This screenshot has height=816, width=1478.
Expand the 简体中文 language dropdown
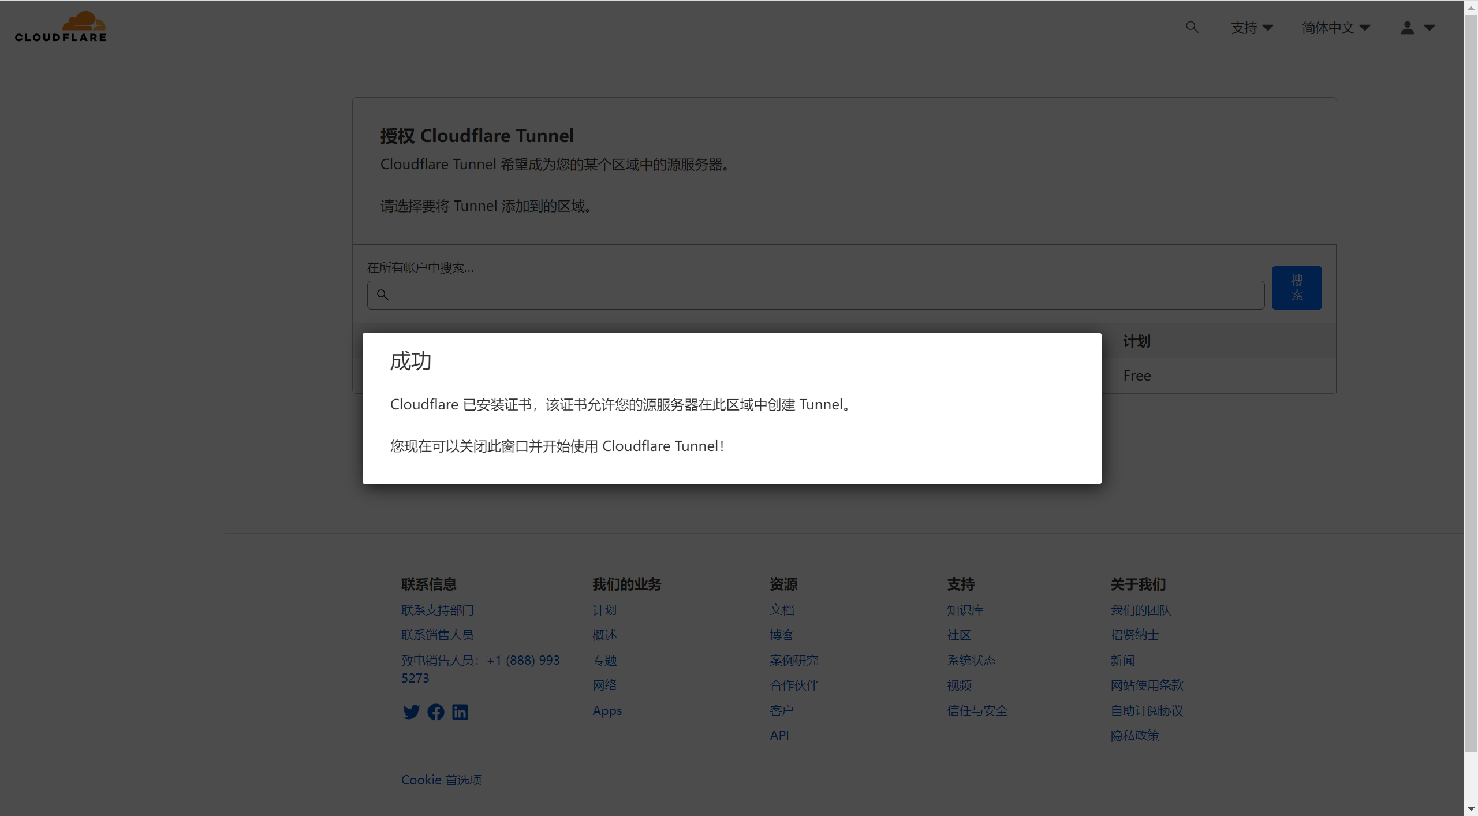point(1336,28)
